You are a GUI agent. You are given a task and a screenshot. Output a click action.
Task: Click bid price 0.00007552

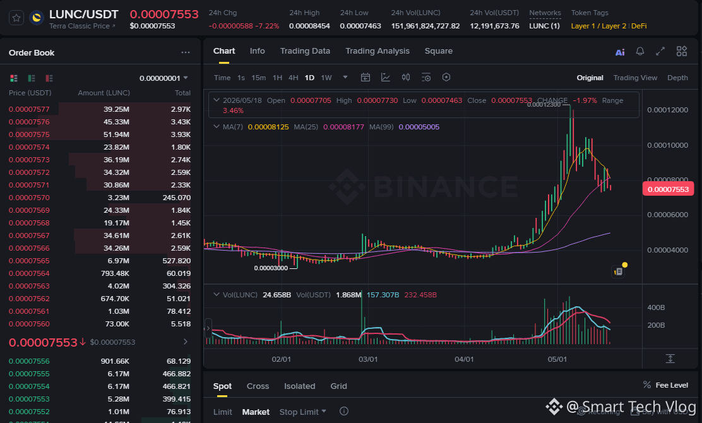tap(29, 412)
